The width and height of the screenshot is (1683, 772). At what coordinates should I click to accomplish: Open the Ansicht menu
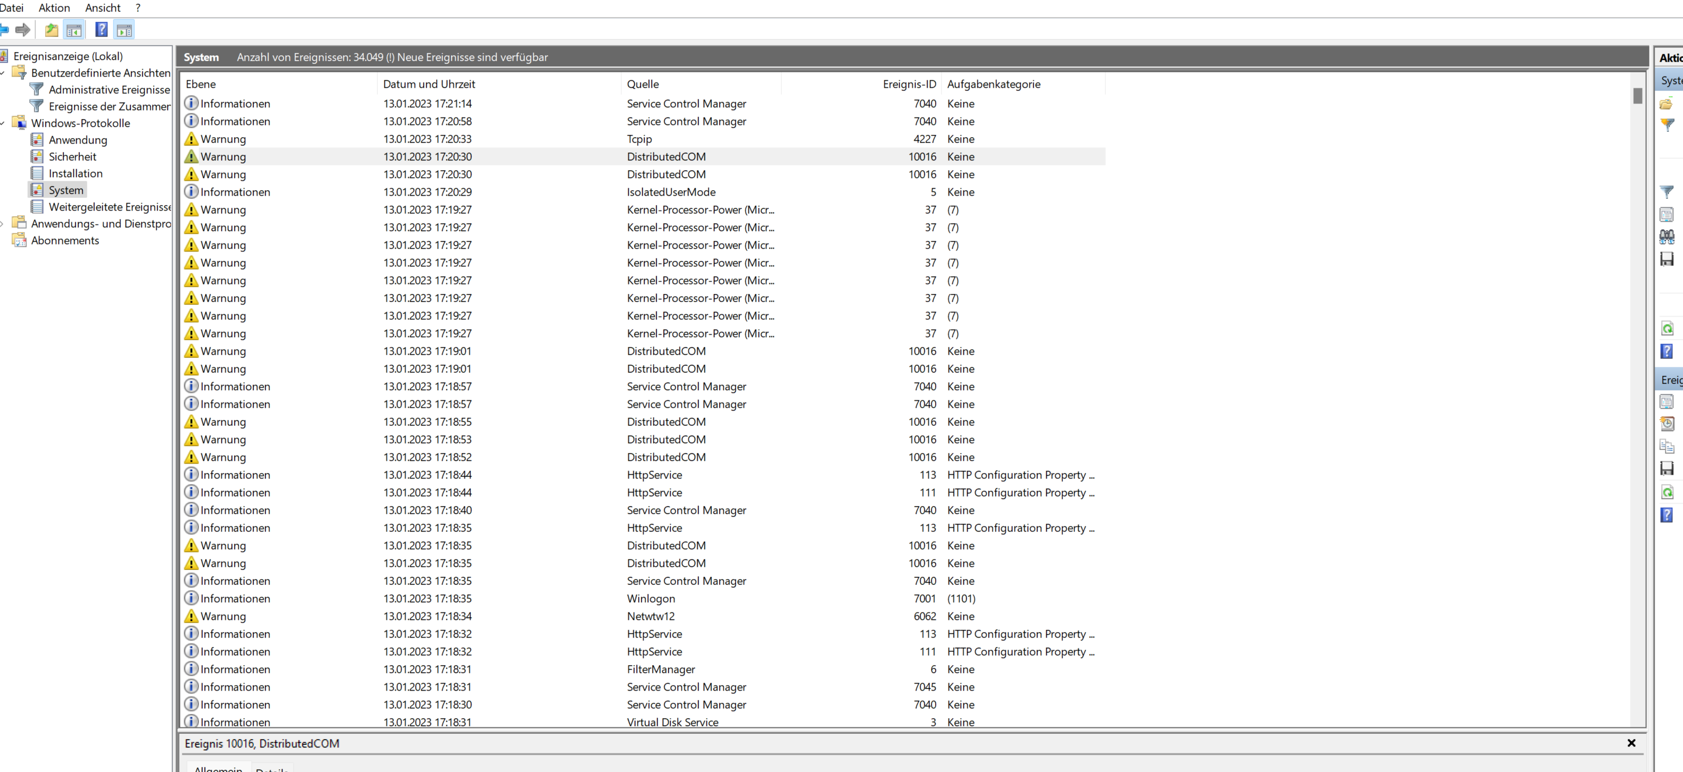(x=103, y=8)
